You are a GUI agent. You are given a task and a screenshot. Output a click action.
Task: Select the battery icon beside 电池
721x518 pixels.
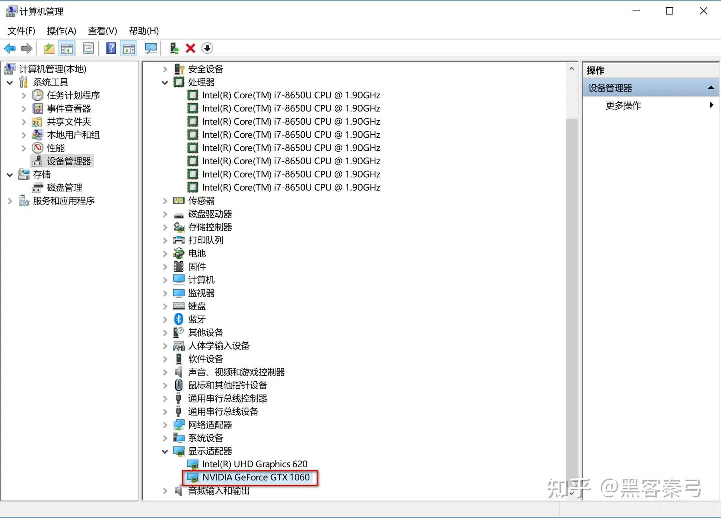(179, 253)
